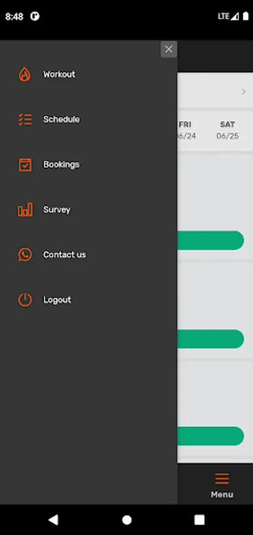Viewport: 253px width, 535px height.
Task: Open the Workout menu entry
Action: coord(59,74)
